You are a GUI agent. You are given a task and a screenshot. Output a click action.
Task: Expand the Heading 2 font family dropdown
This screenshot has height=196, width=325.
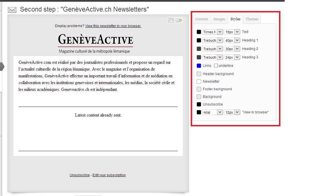212,49
